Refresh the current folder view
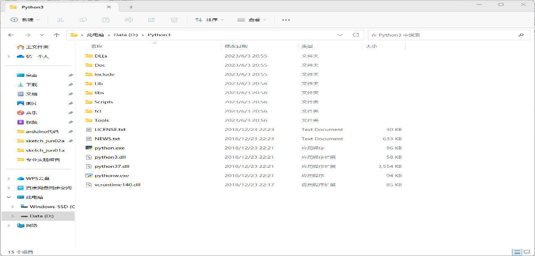The width and height of the screenshot is (535, 256). pyautogui.click(x=356, y=35)
